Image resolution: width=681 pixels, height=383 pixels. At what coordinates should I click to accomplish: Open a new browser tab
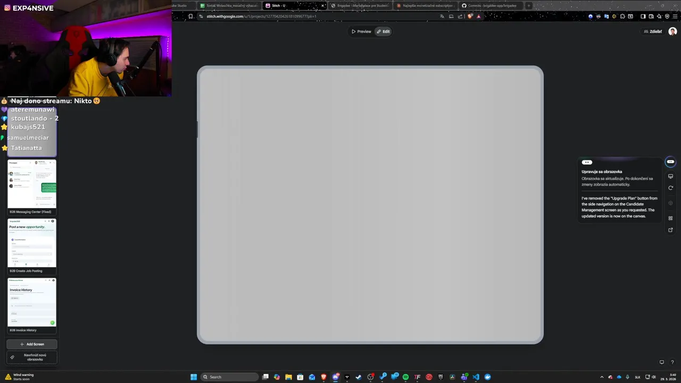[529, 5]
